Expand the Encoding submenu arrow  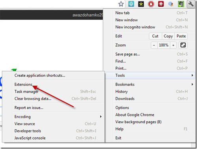(101, 117)
